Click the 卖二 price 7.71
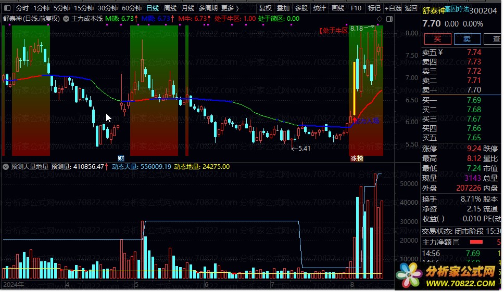The width and height of the screenshot is (504, 292). (474, 80)
